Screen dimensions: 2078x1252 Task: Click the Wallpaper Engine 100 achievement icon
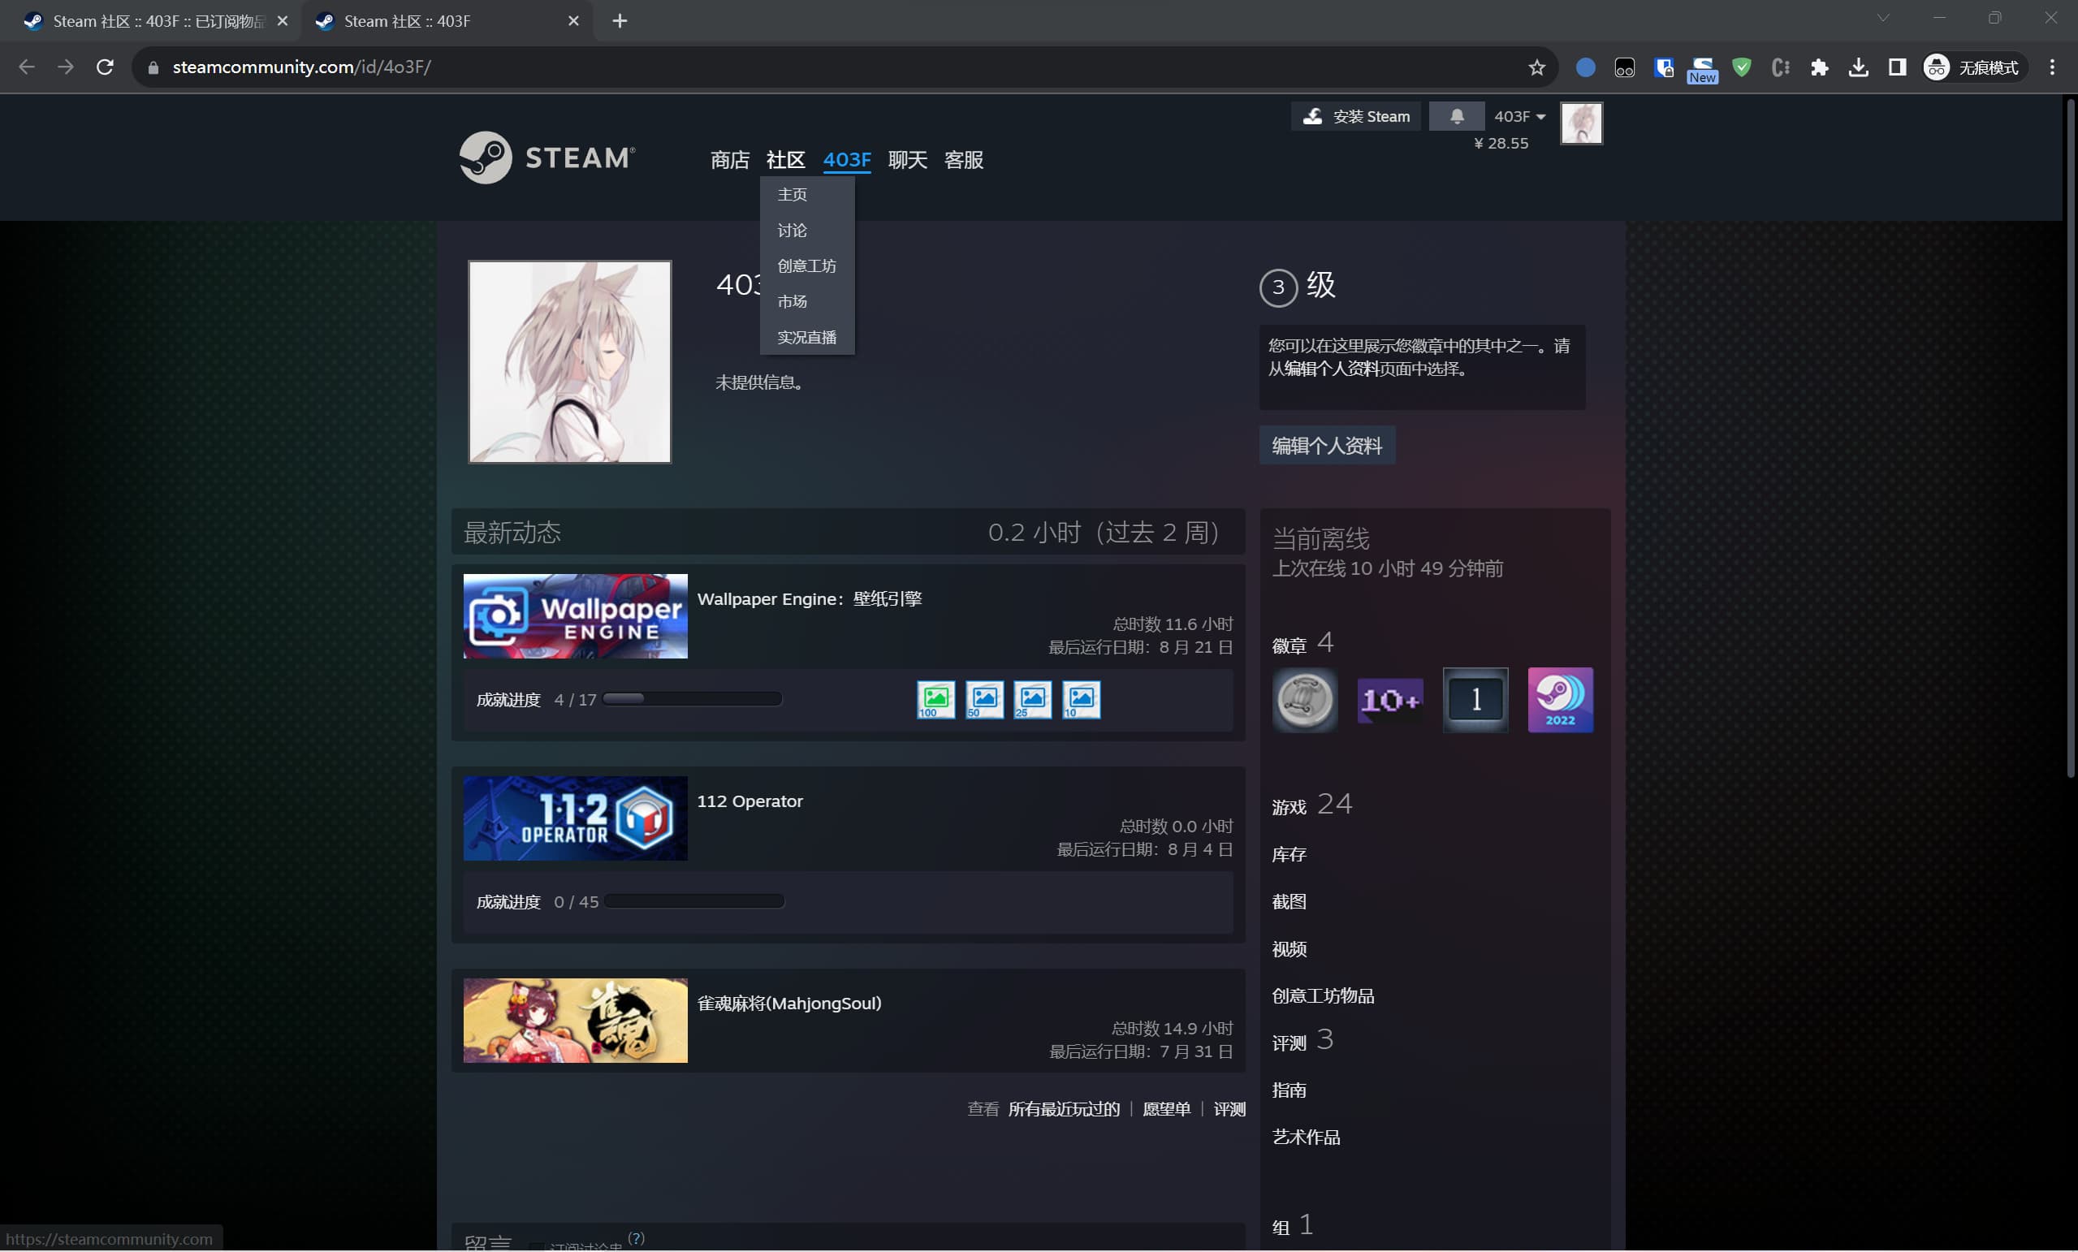click(935, 700)
